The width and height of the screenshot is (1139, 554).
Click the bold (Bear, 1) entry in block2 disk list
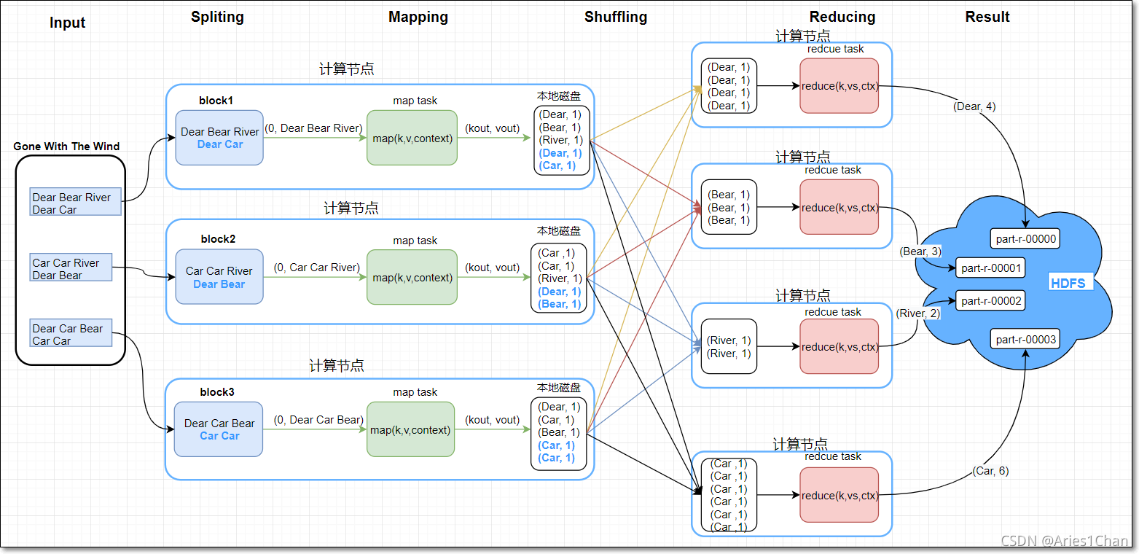(560, 304)
